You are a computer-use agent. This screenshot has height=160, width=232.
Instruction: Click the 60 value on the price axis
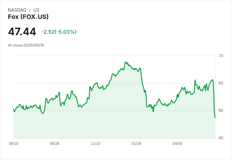coord(221,83)
